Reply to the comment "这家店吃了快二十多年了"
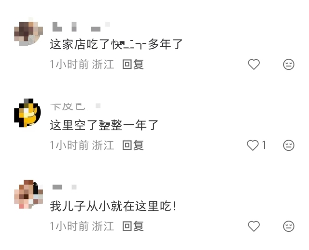 133,64
